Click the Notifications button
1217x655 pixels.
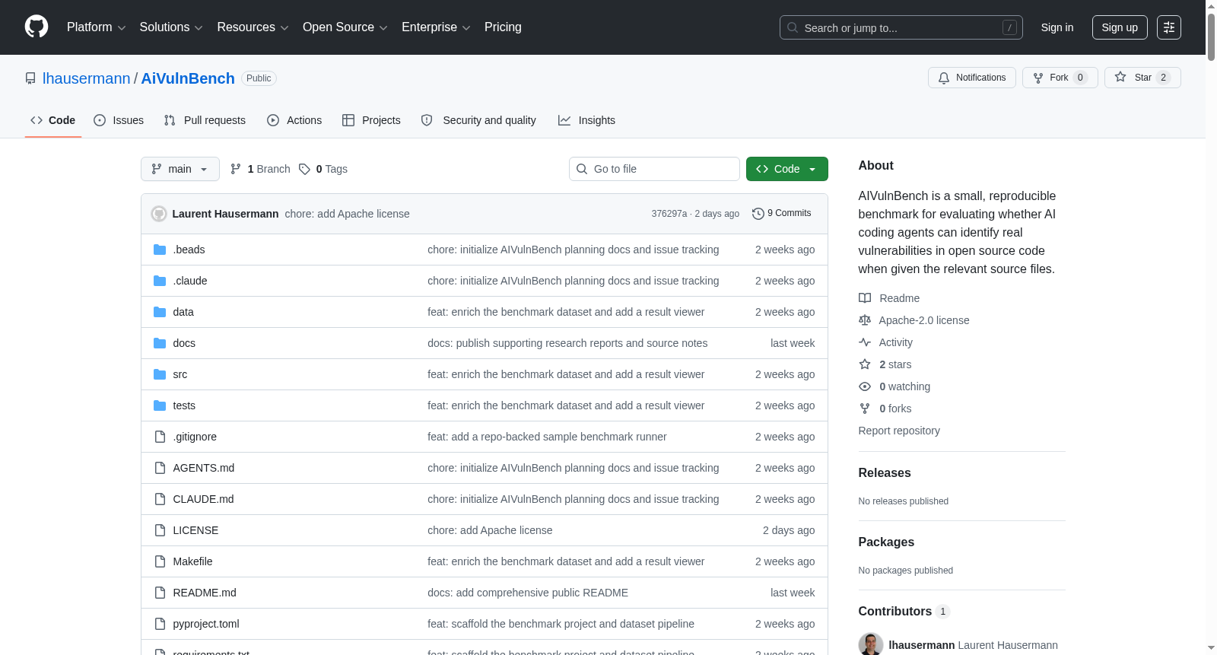(972, 78)
